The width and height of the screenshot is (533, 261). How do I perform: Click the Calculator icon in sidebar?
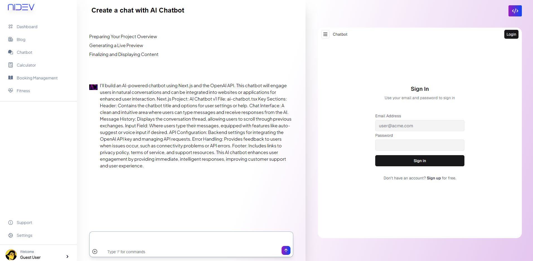pos(11,65)
